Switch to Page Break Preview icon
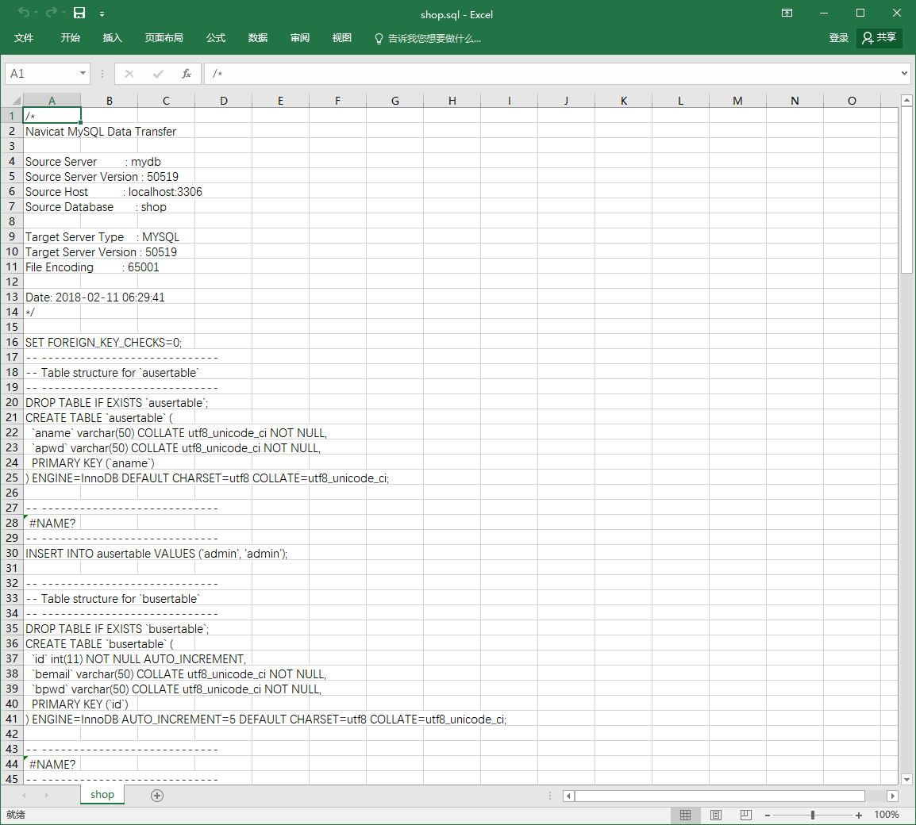The height and width of the screenshot is (825, 916). (x=746, y=815)
